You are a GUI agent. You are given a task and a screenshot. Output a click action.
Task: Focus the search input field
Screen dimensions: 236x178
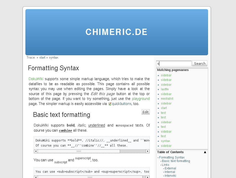(174, 63)
